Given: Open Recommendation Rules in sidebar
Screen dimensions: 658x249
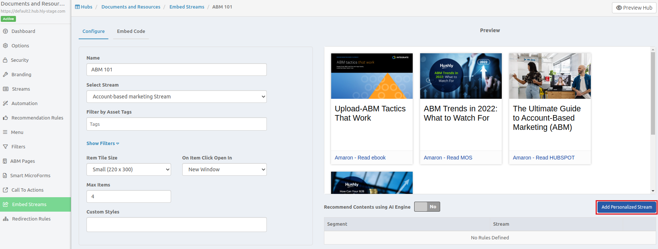Looking at the screenshot, I should 35,118.
